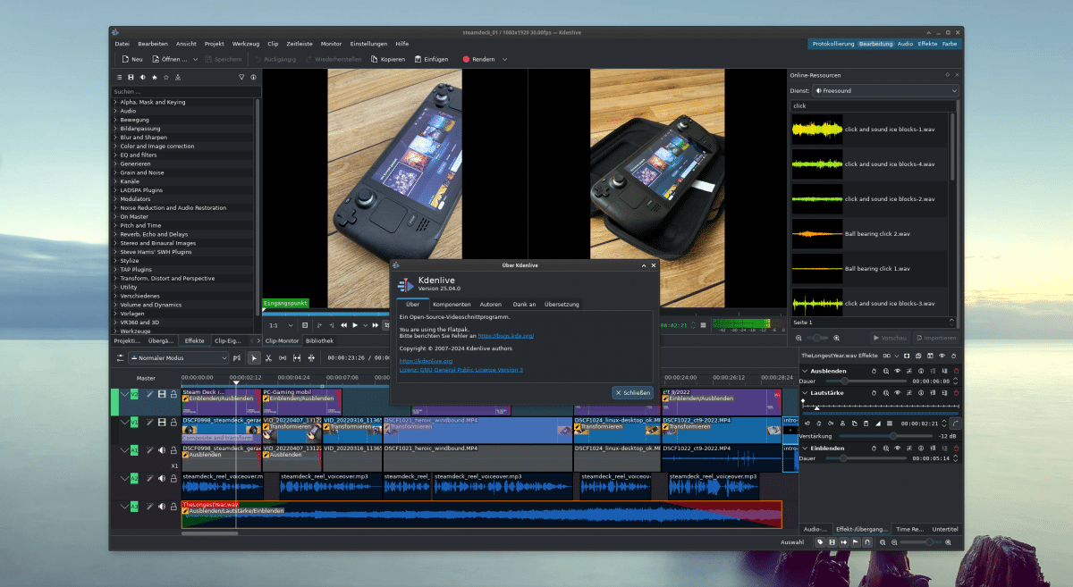Delete the Ausblenden effect with the trash icon

[x=956, y=371]
